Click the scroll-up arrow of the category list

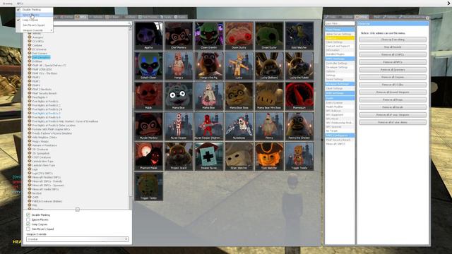pyautogui.click(x=130, y=28)
